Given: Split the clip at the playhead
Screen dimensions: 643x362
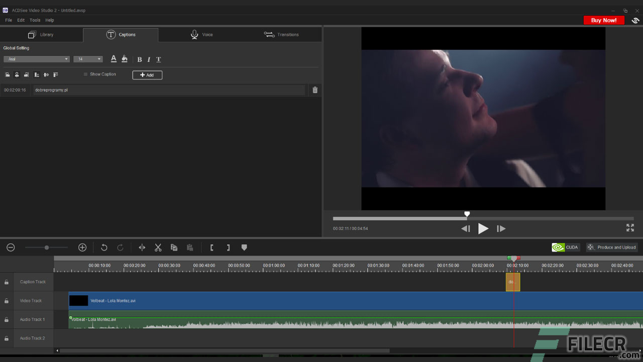Looking at the screenshot, I should coord(142,247).
